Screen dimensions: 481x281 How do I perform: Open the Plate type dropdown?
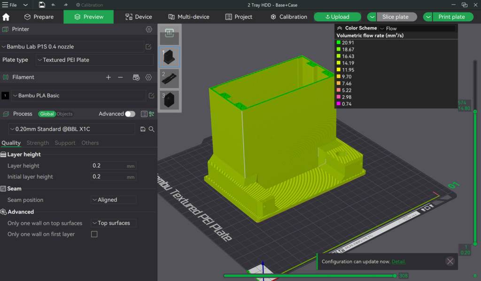(x=94, y=60)
